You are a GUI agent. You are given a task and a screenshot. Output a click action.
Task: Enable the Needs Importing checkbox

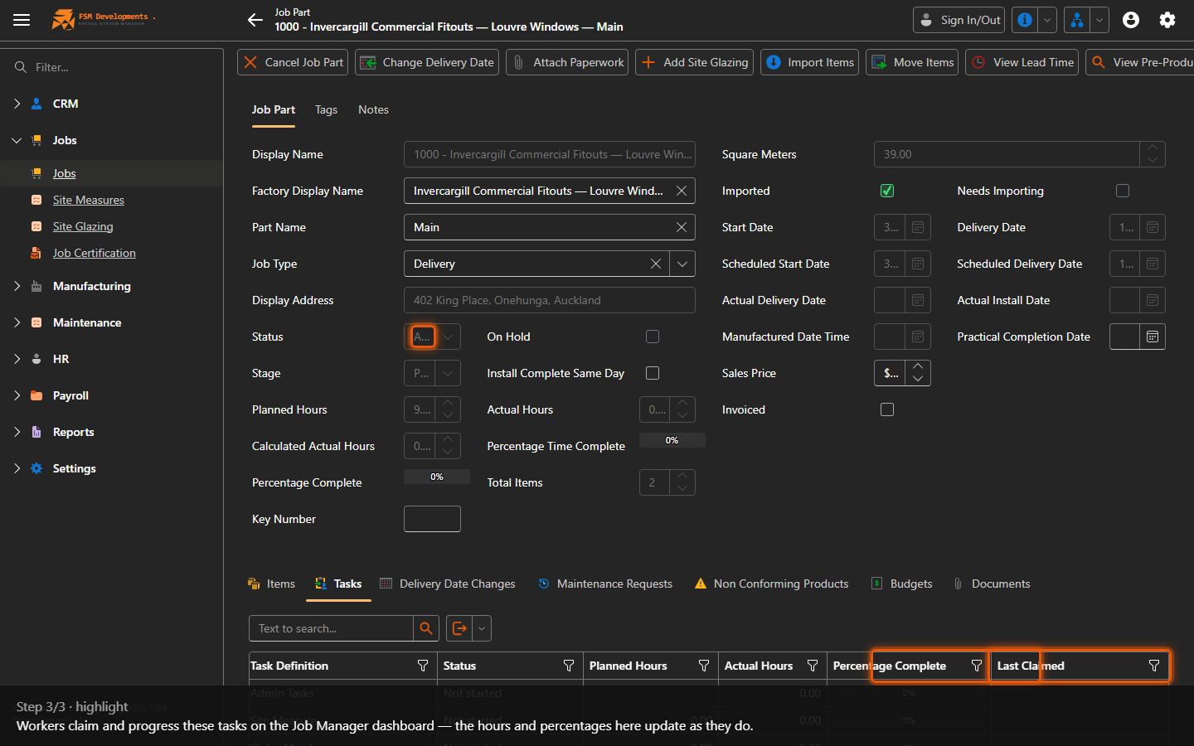click(x=1123, y=191)
